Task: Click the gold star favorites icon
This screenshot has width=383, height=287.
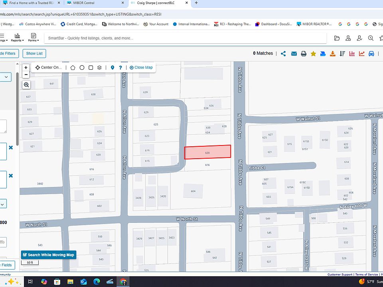Action: (x=313, y=54)
